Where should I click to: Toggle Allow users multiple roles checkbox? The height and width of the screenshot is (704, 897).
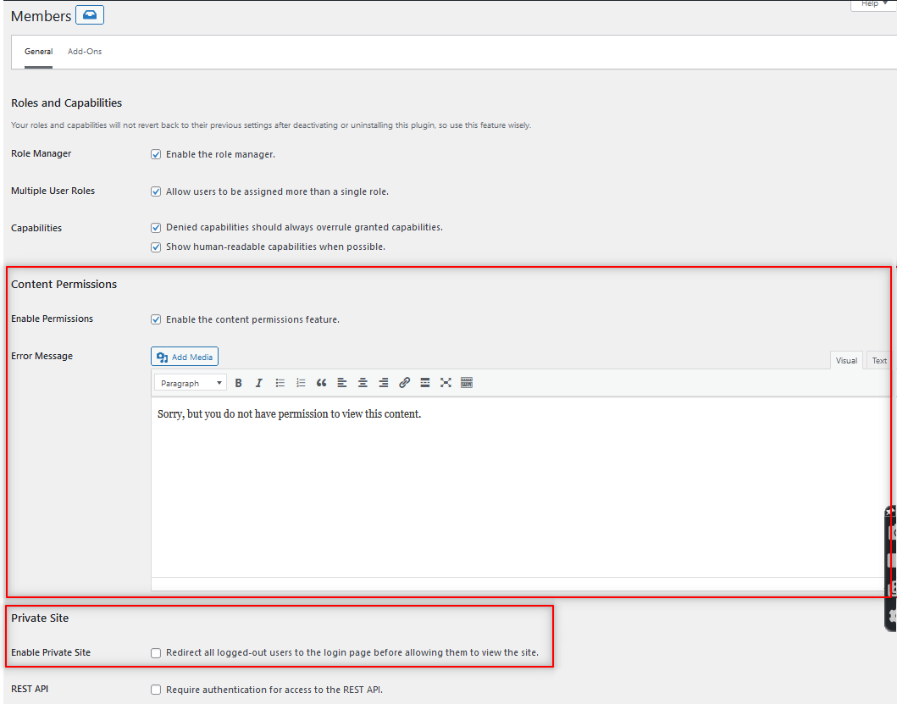click(156, 191)
